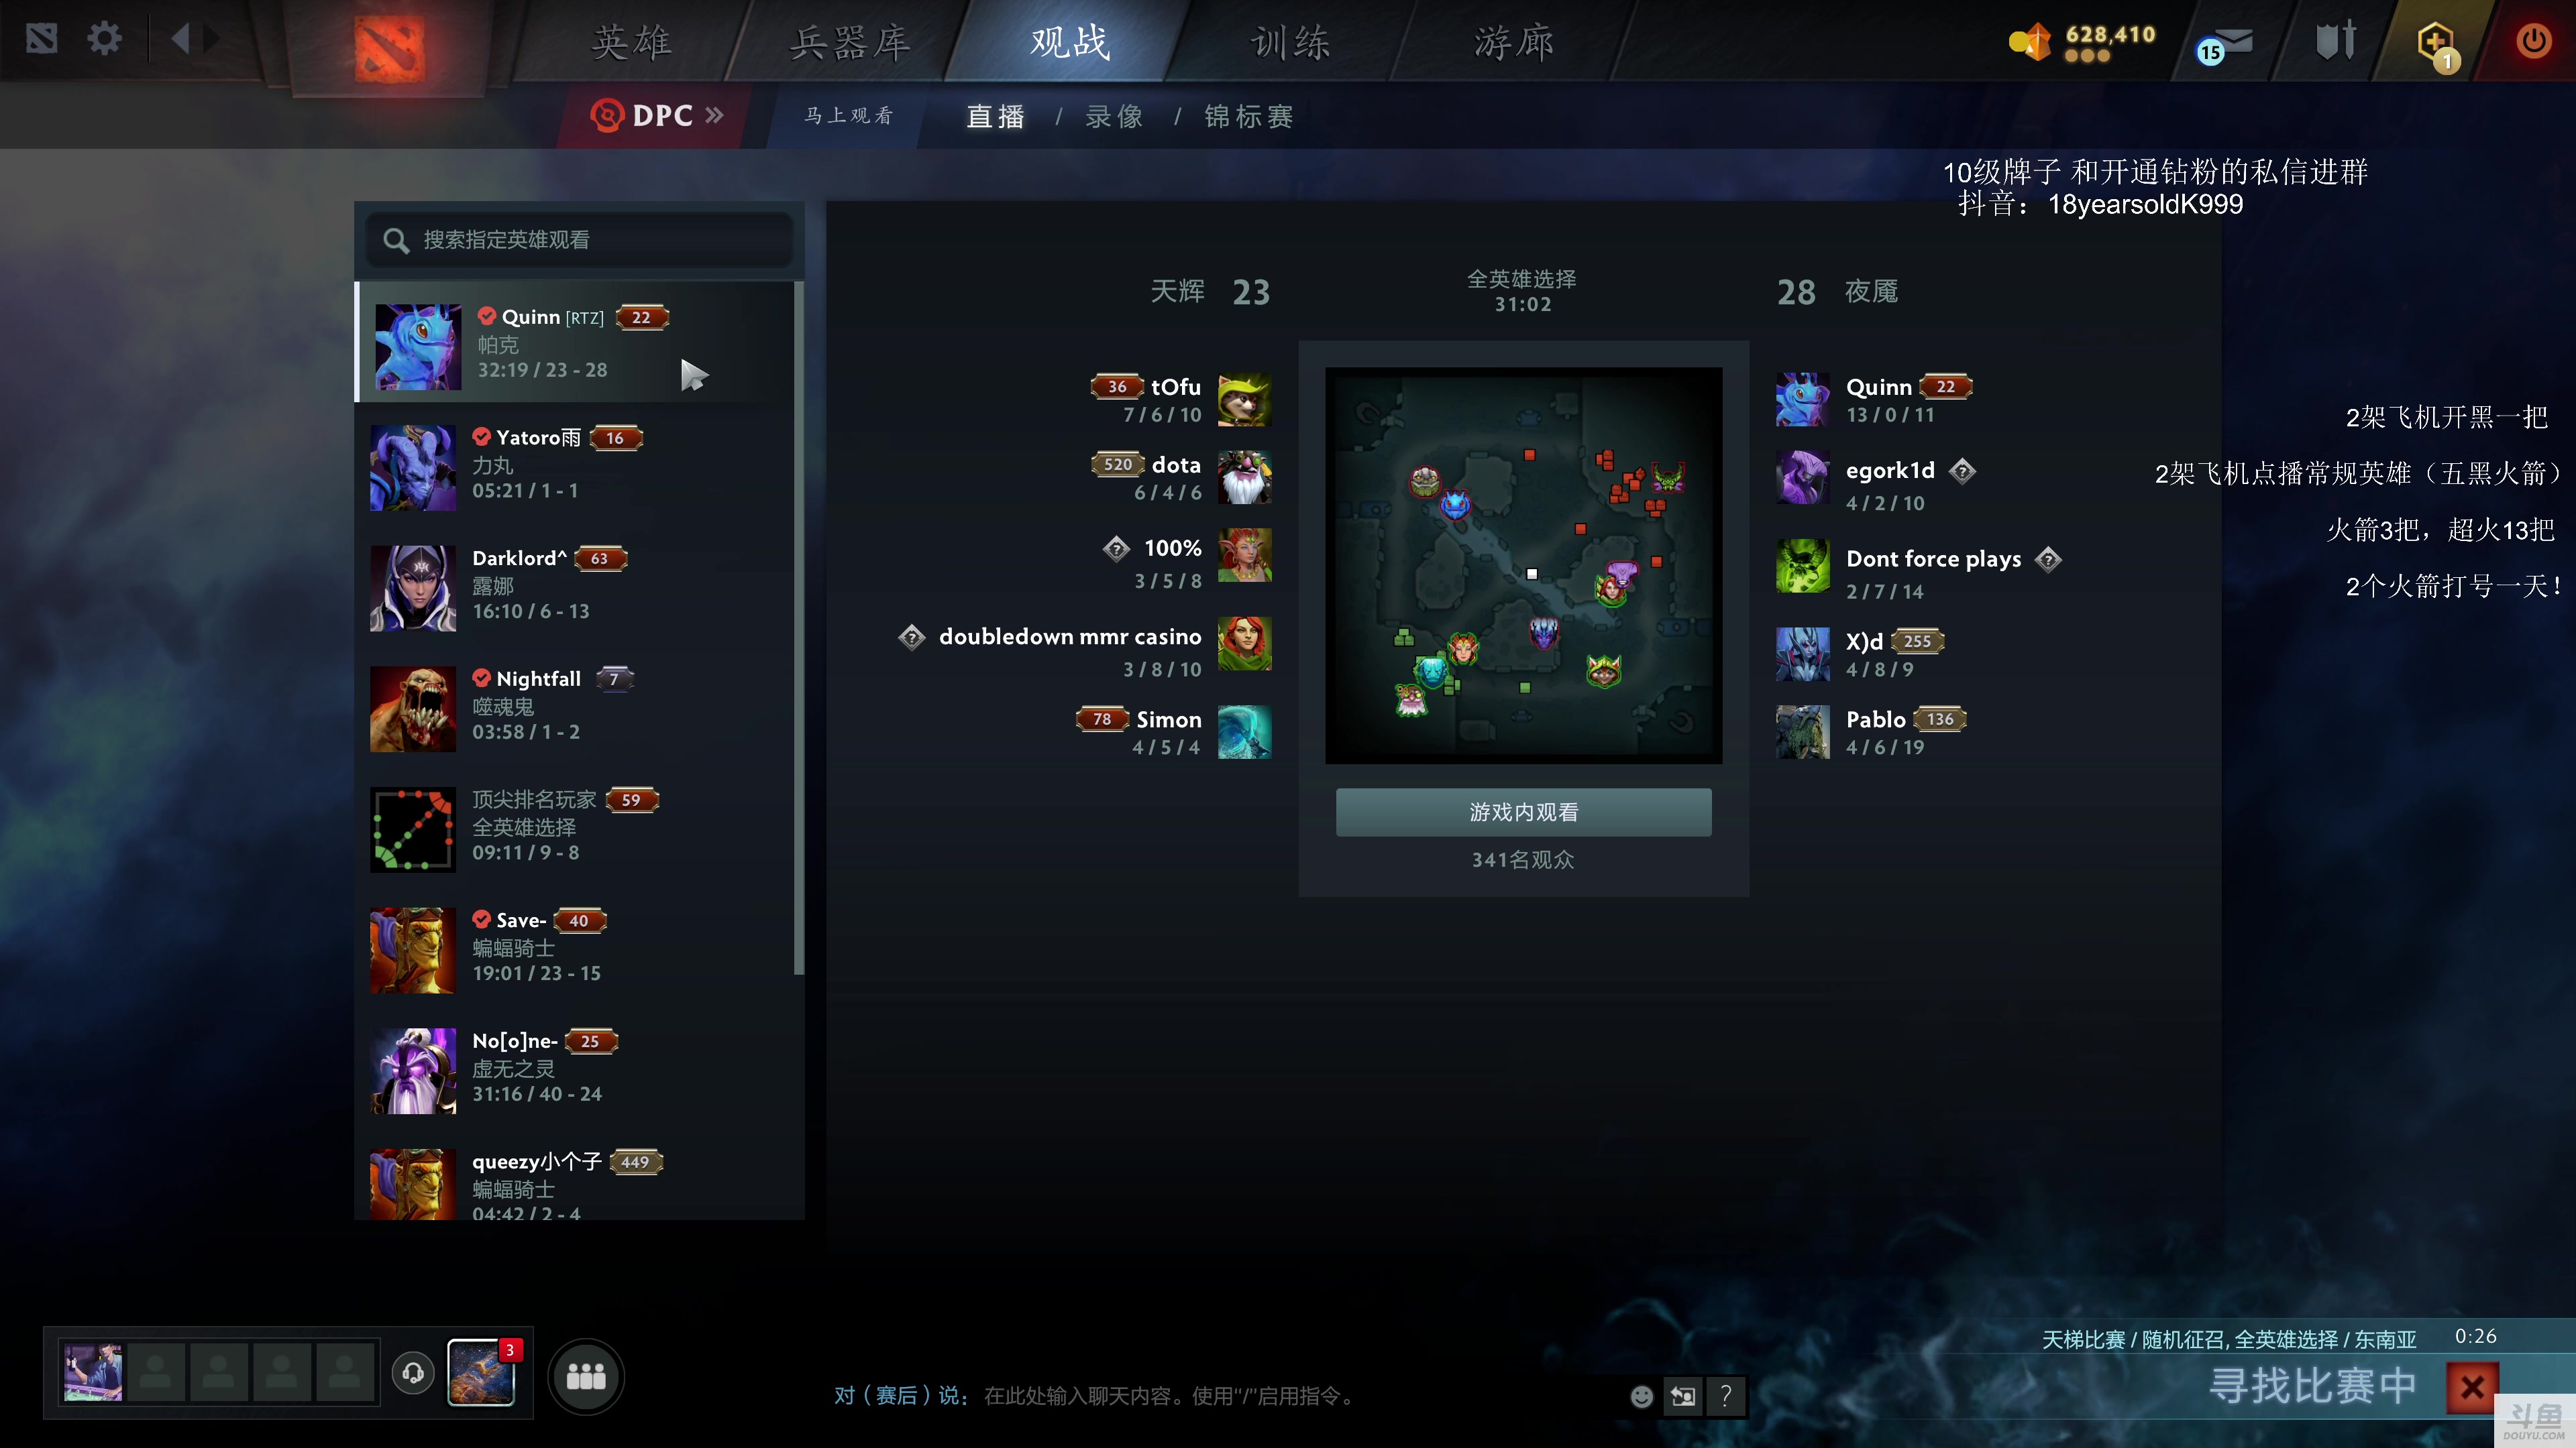The height and width of the screenshot is (1448, 2576).
Task: Open the armory shield and sword icon
Action: click(2336, 41)
